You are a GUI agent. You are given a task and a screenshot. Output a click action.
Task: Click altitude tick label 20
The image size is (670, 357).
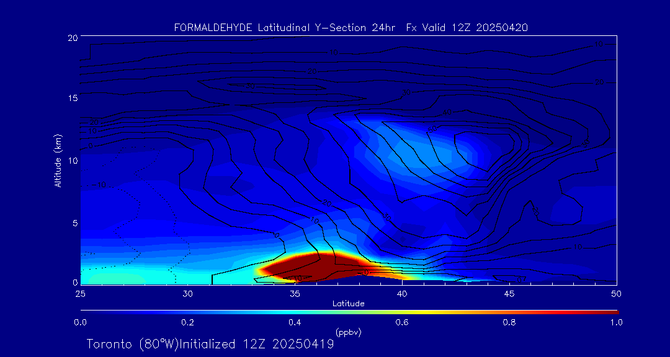[71, 38]
